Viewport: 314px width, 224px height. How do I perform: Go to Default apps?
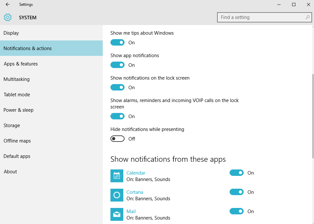click(51, 156)
